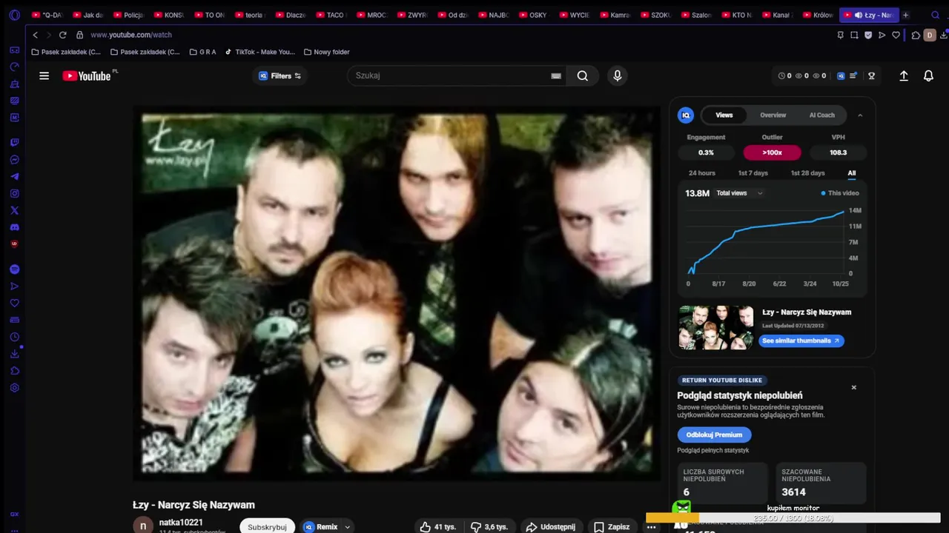
Task: Click the upload arrow icon in YouTube header
Action: pos(904,76)
